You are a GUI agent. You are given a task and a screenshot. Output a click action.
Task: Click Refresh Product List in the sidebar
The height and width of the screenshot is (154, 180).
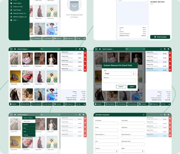(x=19, y=13)
